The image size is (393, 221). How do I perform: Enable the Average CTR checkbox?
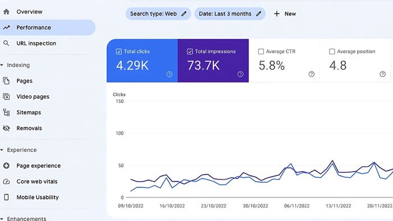pos(261,52)
